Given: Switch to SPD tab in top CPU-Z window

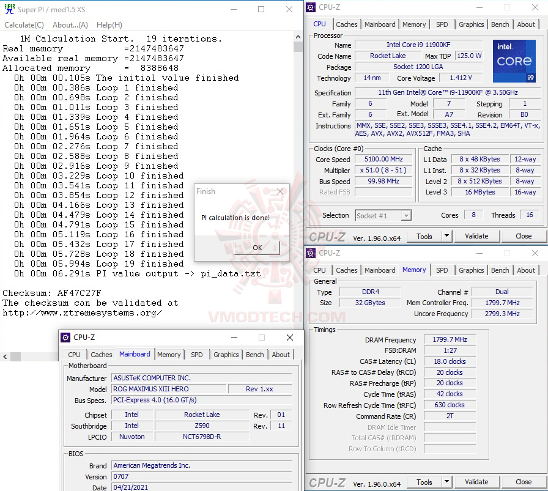Looking at the screenshot, I should point(442,24).
